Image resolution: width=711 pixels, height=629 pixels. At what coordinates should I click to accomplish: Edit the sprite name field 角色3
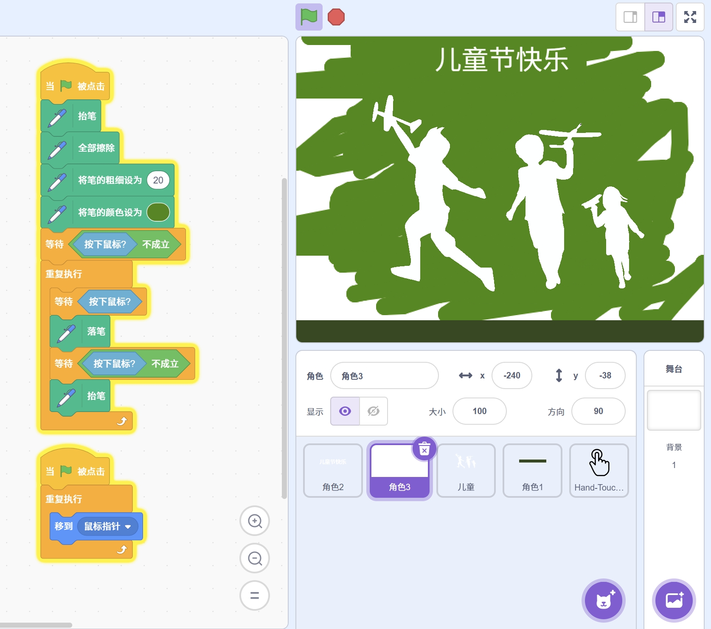[x=384, y=376]
